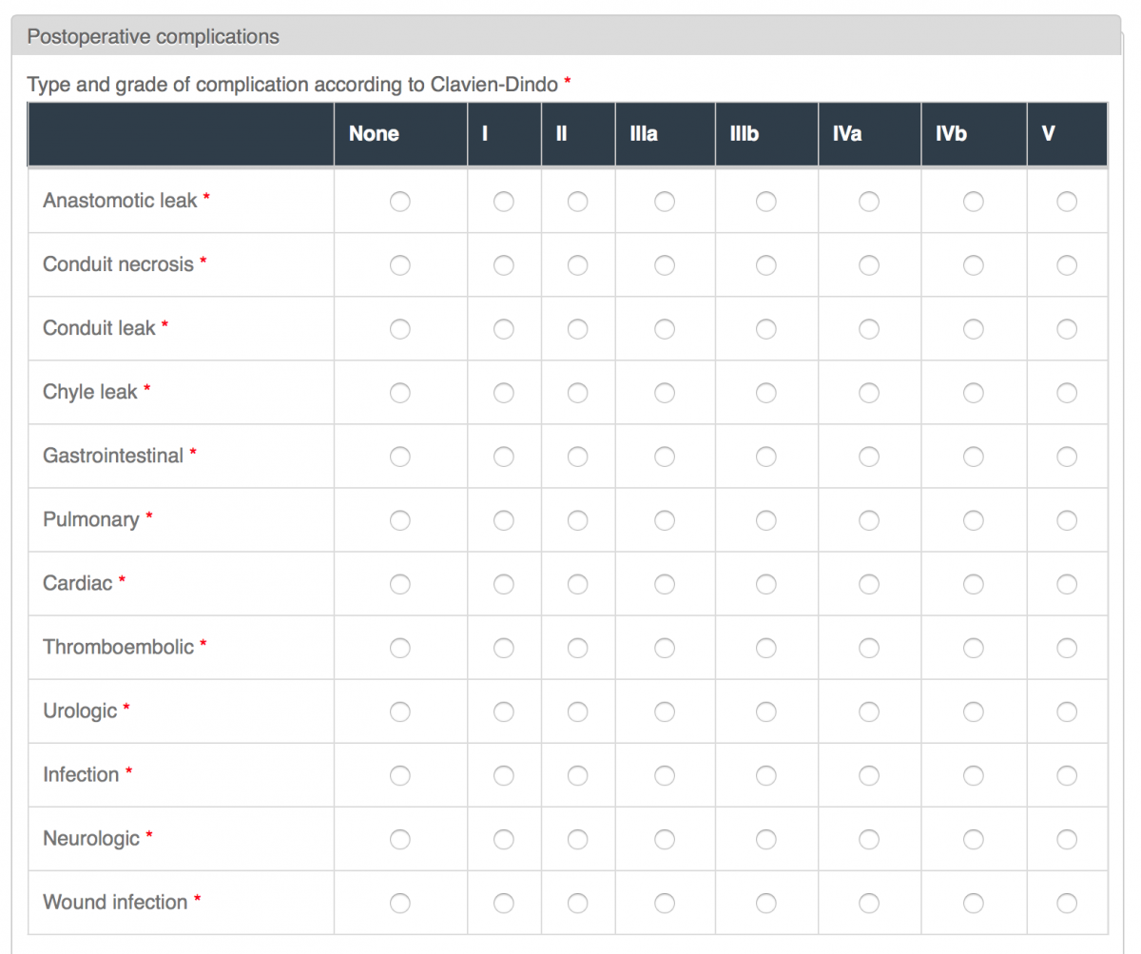Screen dimensions: 1141x954
Task: Select grade IVa for Conduit necrosis
Action: coord(869,265)
